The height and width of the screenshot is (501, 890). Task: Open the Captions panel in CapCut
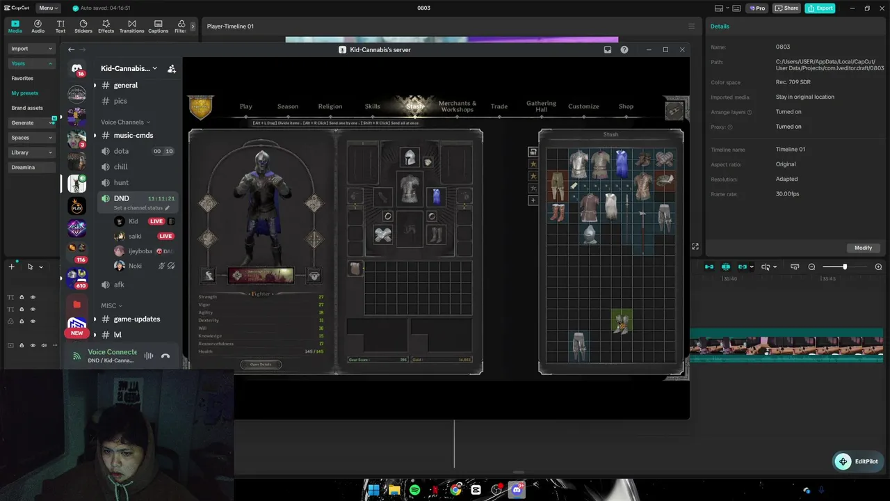[x=158, y=26]
